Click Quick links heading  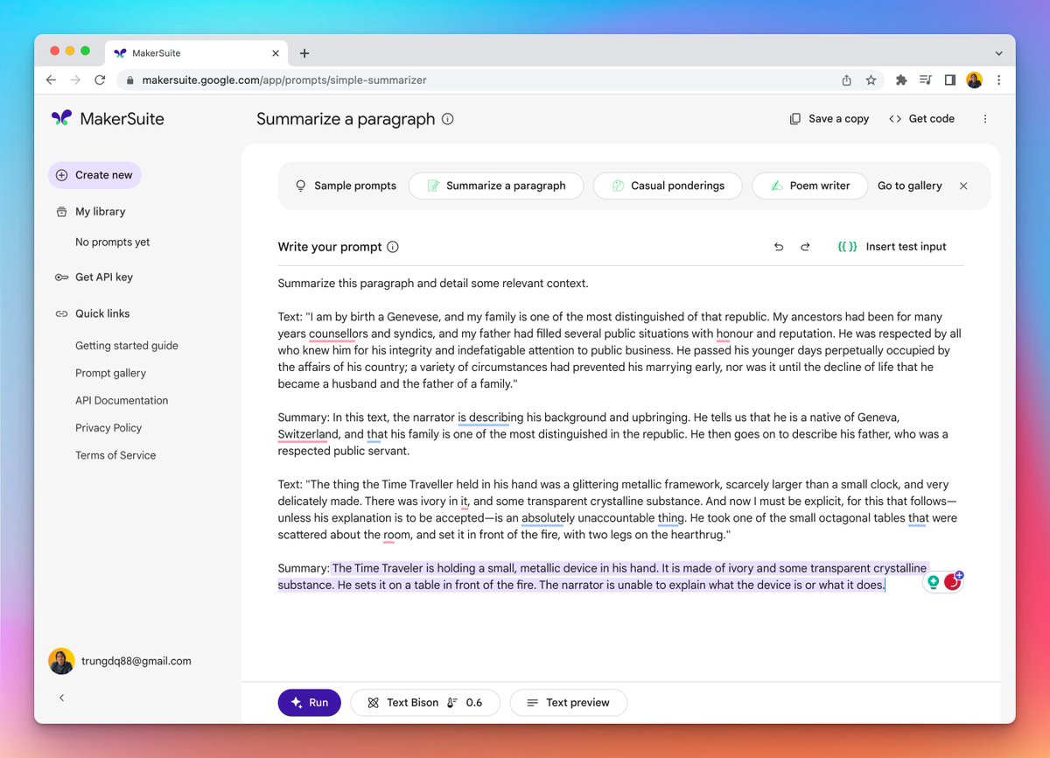[x=92, y=313]
